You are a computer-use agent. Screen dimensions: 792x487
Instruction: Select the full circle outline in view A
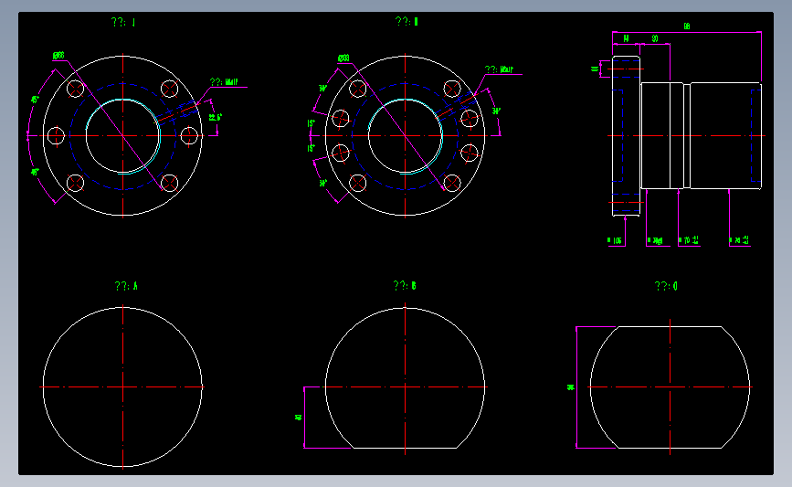[x=122, y=387]
